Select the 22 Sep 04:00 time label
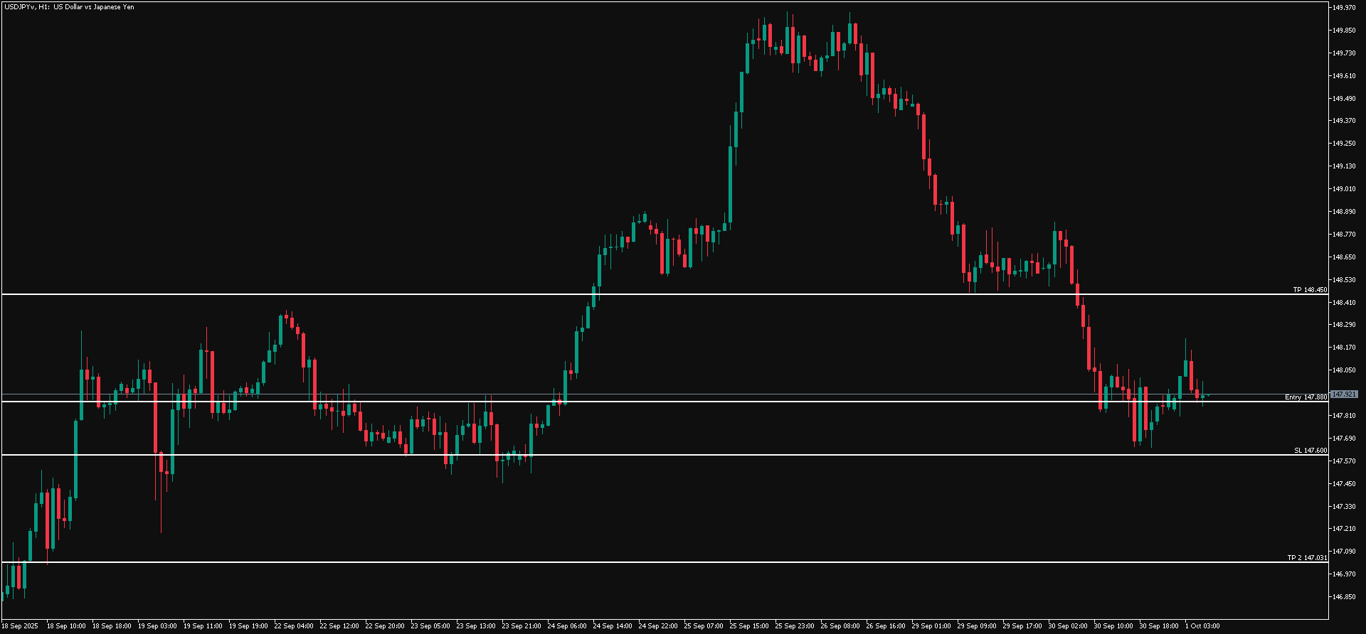The height and width of the screenshot is (634, 1366). [293, 626]
